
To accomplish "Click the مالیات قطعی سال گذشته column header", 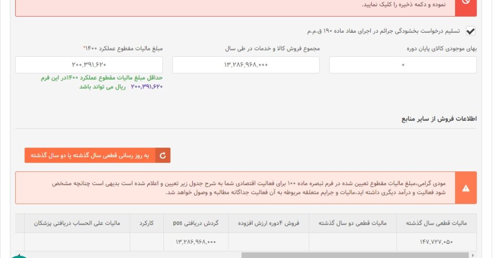I will tap(436, 223).
